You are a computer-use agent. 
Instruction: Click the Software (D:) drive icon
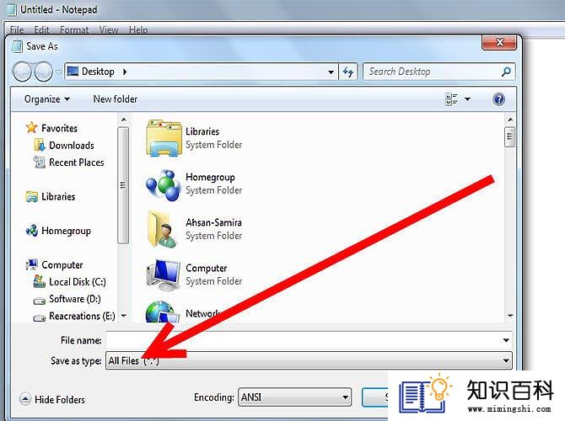40,300
